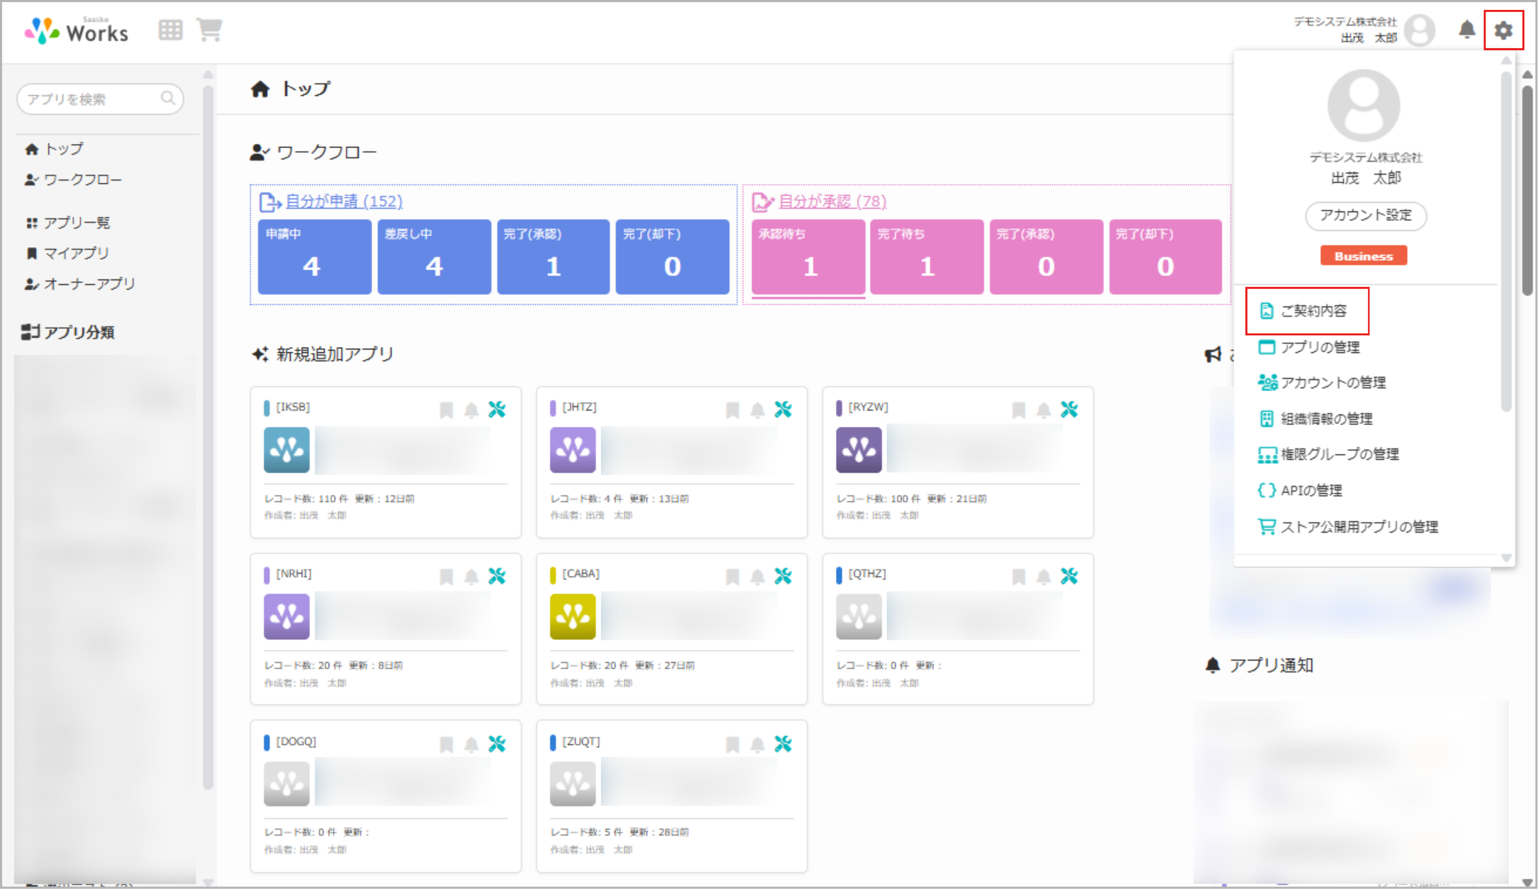
Task: Click the アカウント設定 button
Action: (1365, 216)
